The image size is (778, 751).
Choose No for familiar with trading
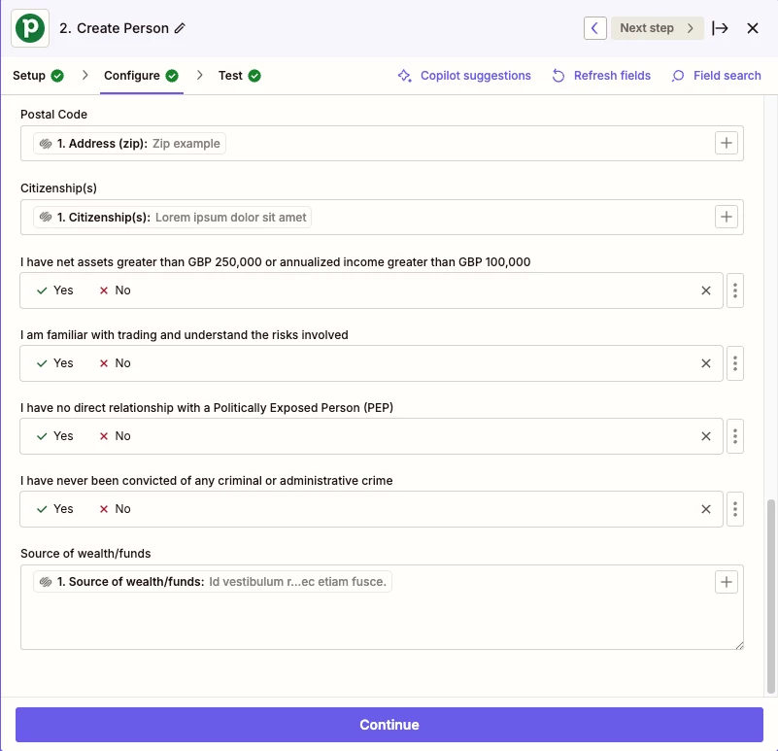(116, 363)
